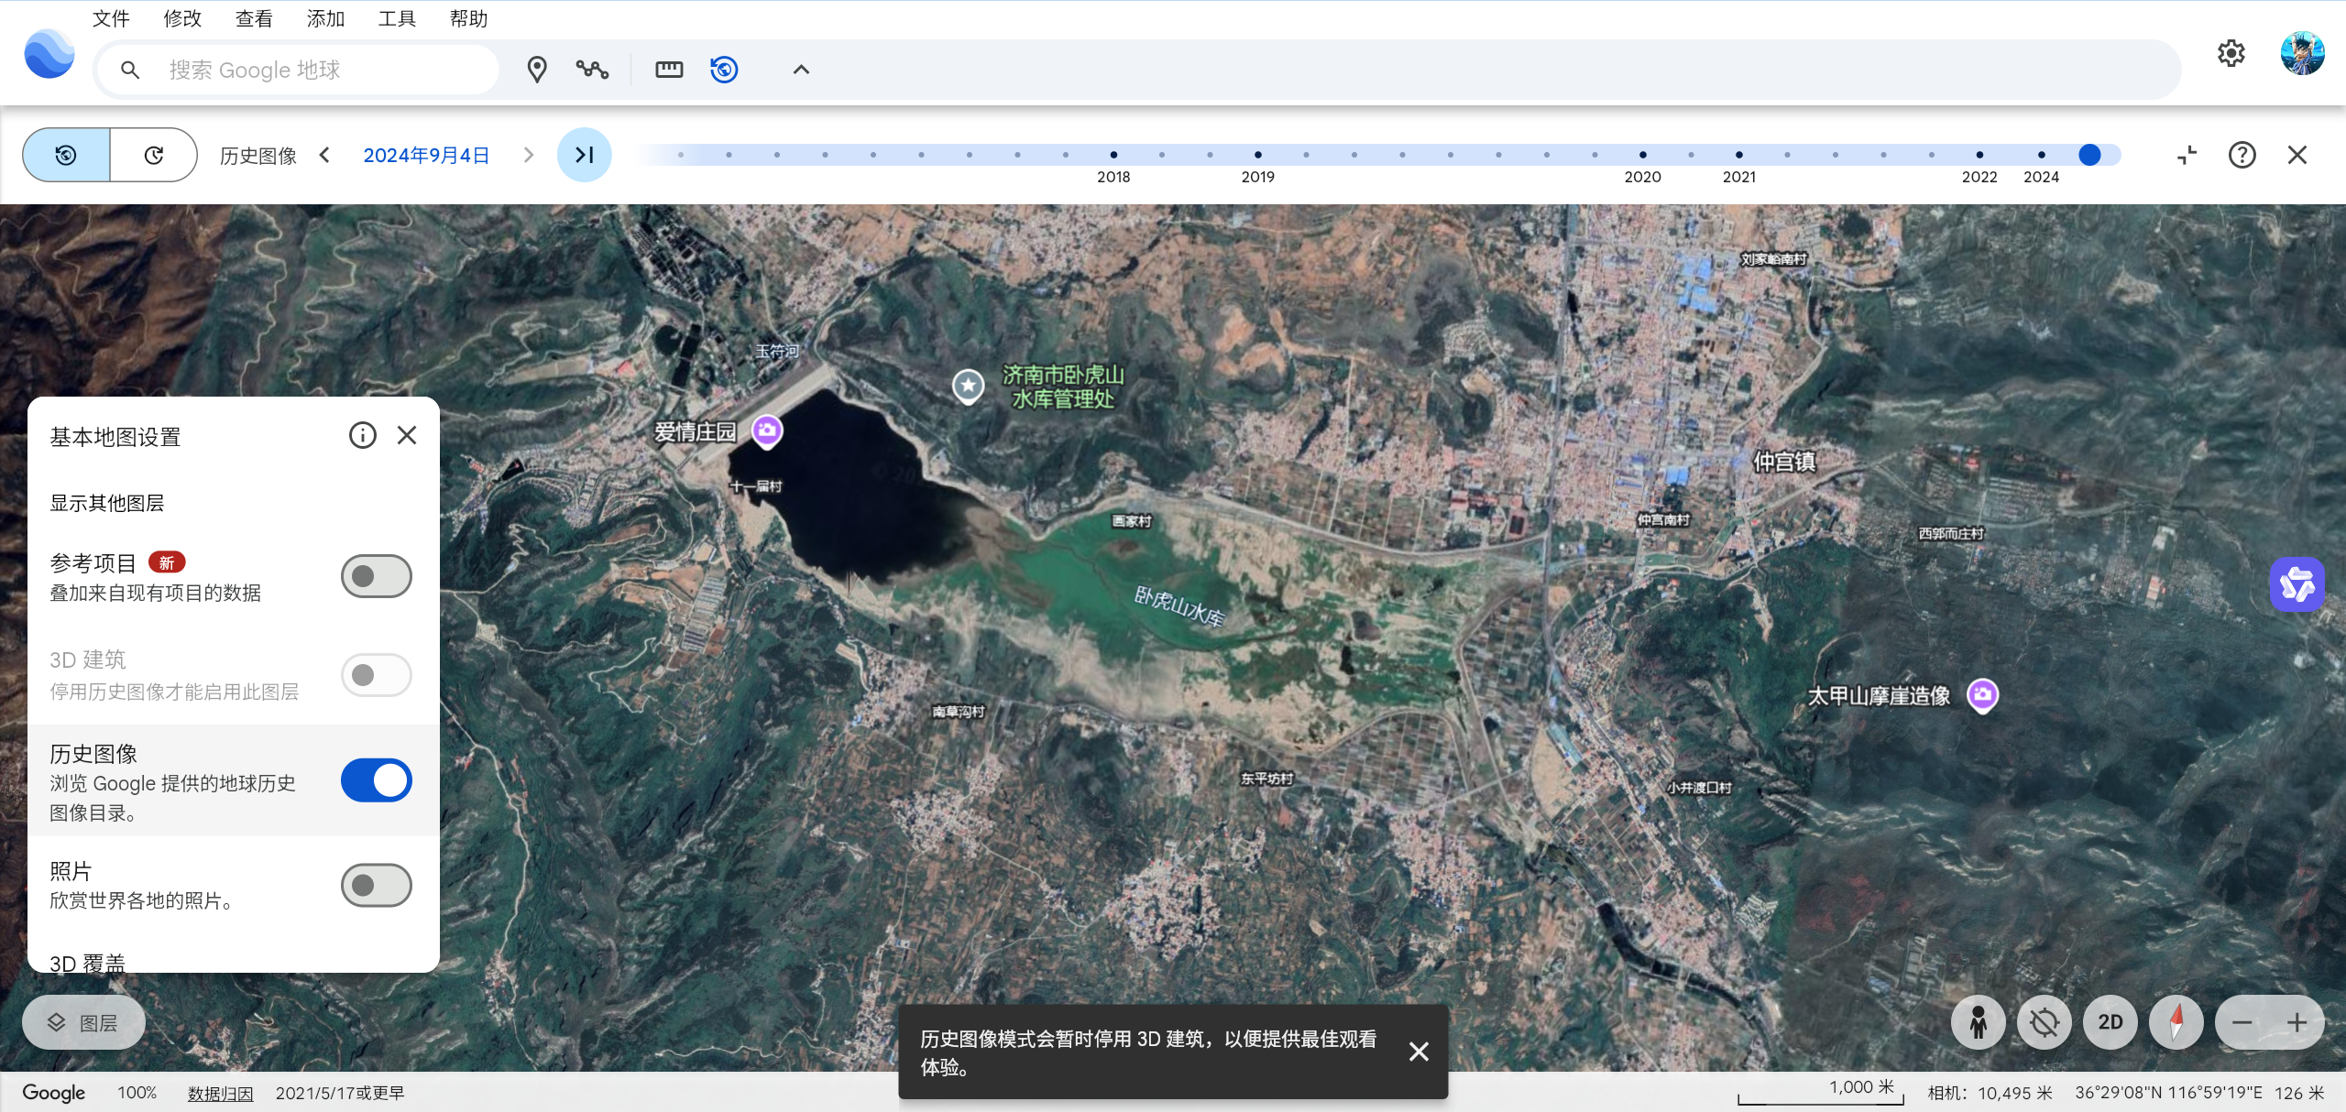
Task: Zoom out with the minus button
Action: [x=2242, y=1022]
